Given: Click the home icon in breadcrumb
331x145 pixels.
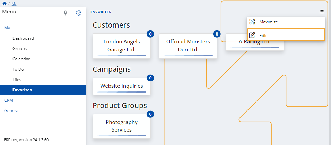Looking at the screenshot, I should (4, 3).
